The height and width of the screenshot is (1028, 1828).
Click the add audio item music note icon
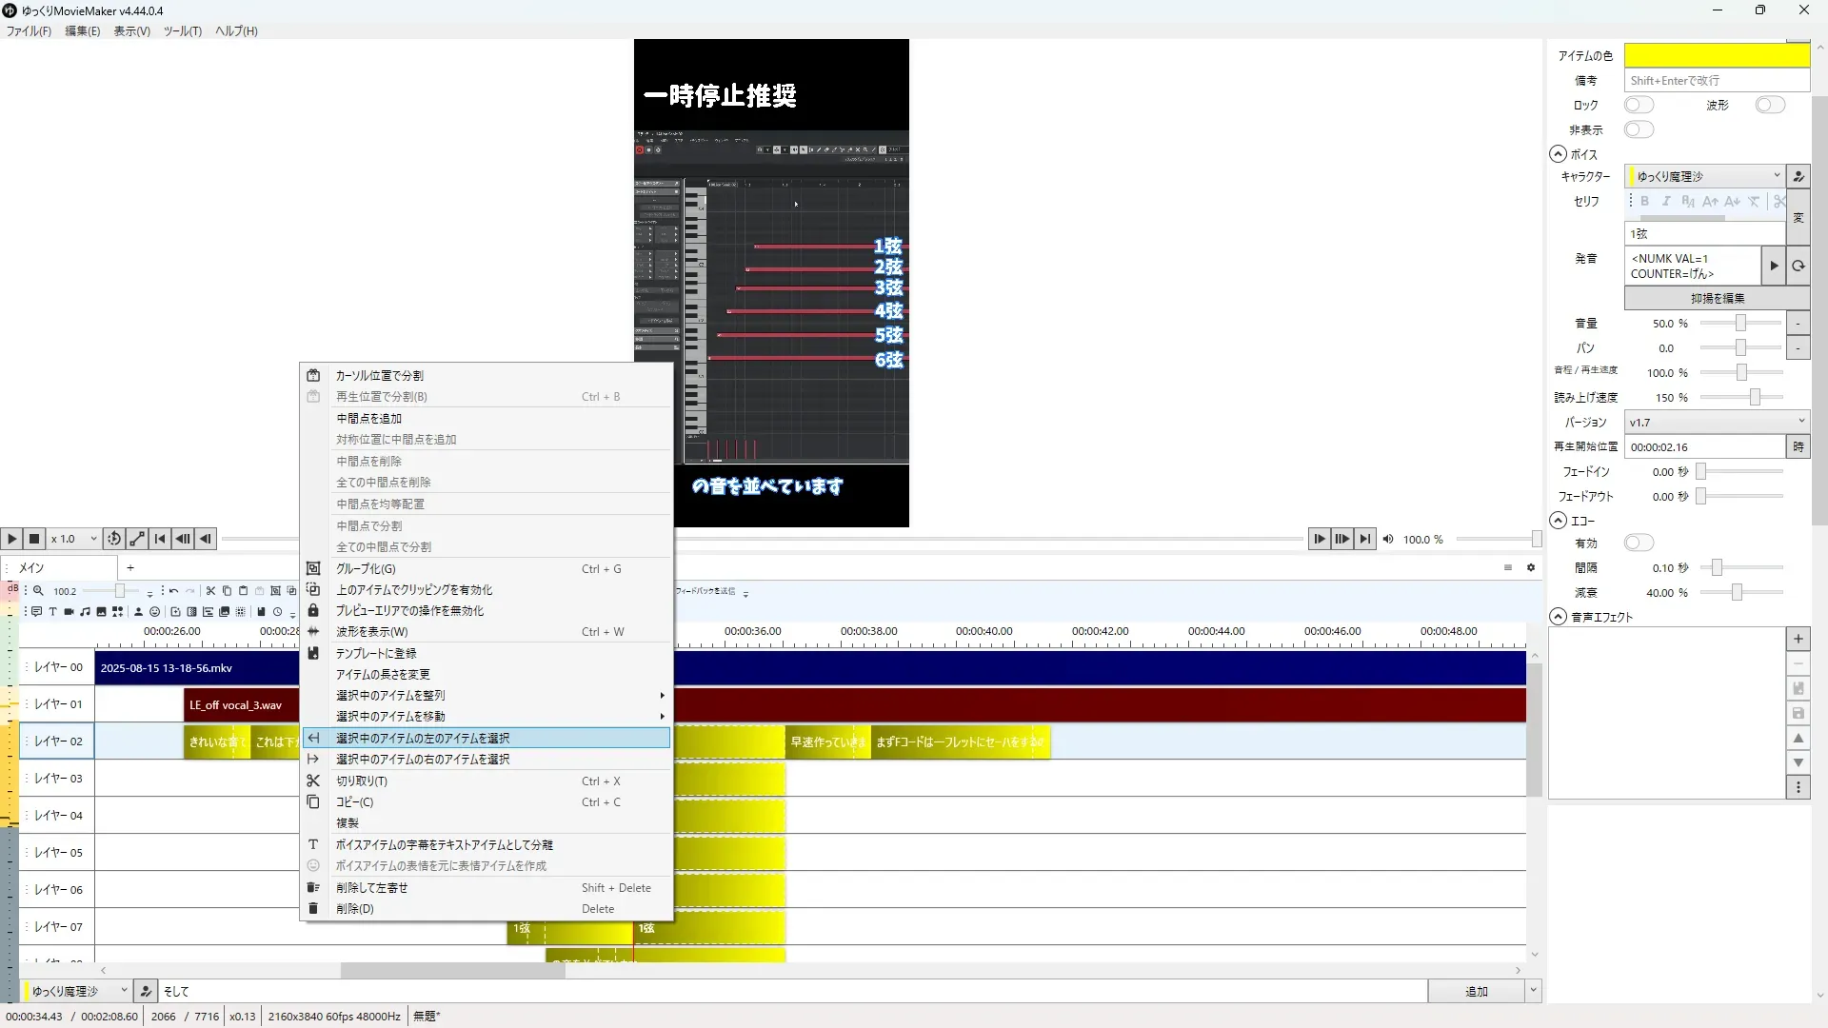pos(85,611)
